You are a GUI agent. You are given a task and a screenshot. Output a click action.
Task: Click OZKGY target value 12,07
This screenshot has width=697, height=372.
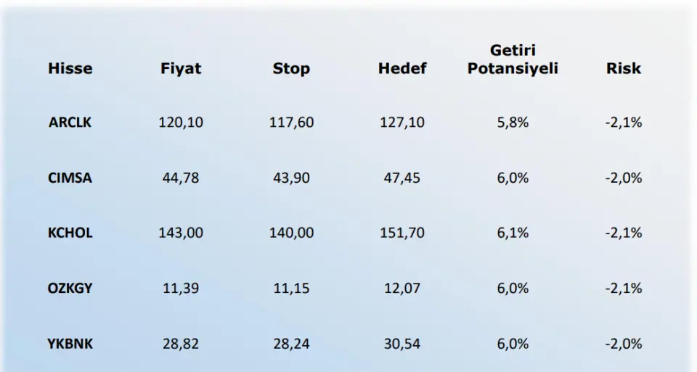402,288
